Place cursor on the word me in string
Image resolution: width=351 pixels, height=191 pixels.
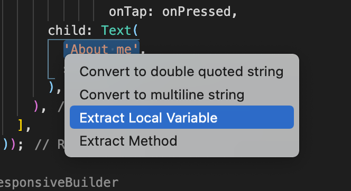click(124, 50)
